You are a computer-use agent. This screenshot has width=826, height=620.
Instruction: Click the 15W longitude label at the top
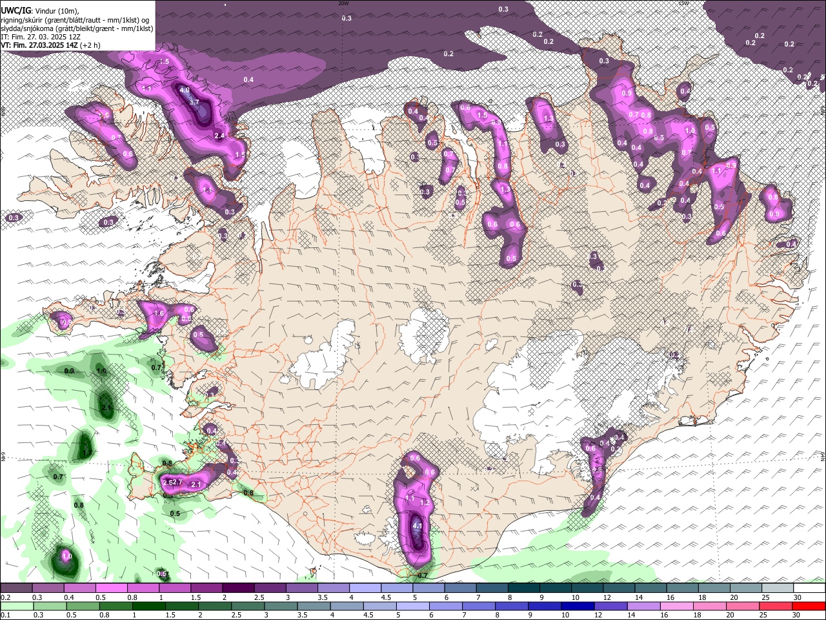point(683,3)
